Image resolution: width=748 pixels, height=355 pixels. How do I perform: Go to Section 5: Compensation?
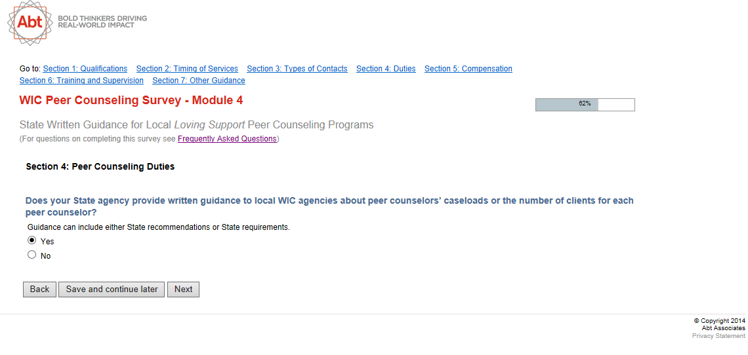pyautogui.click(x=468, y=69)
